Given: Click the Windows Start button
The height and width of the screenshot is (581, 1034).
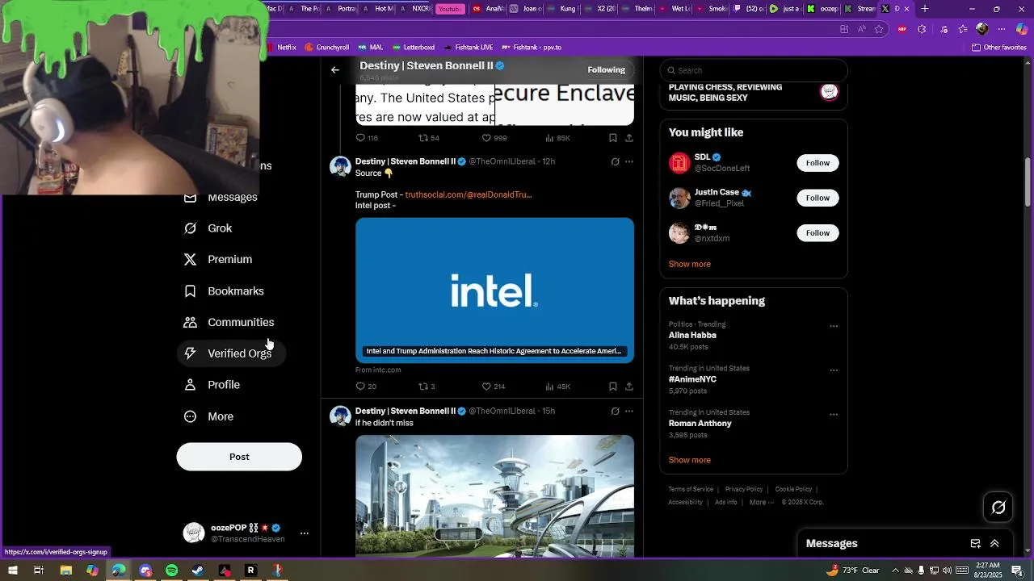Looking at the screenshot, I should [12, 571].
